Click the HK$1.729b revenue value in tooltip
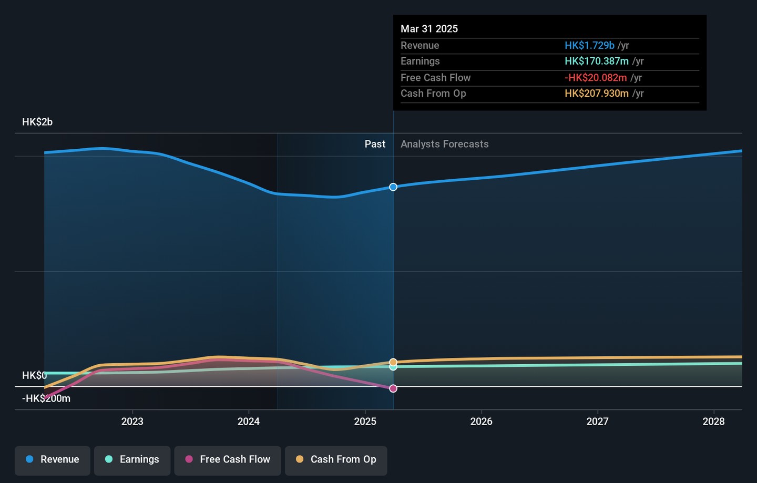The width and height of the screenshot is (757, 483). pos(589,46)
